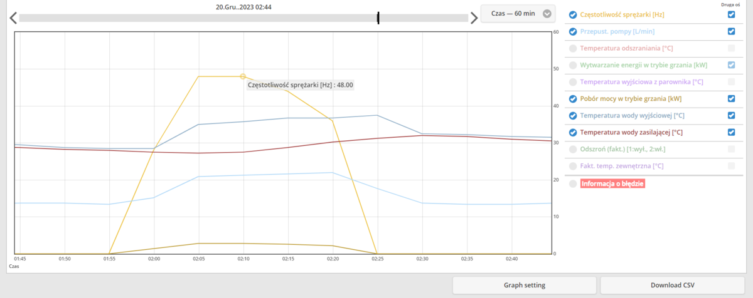This screenshot has width=753, height=298.
Task: Click the left arrow to go back in time
Action: click(13, 18)
